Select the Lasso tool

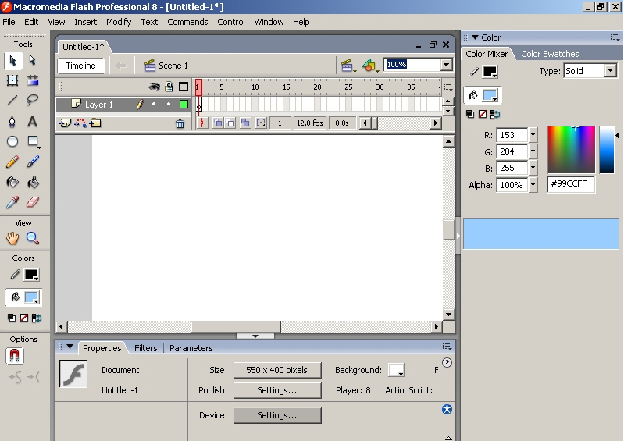(33, 101)
